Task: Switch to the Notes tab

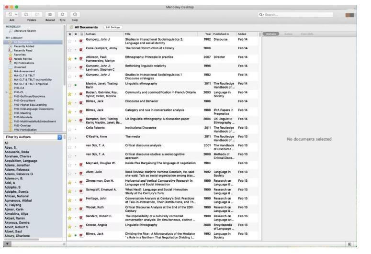Action: pyautogui.click(x=288, y=34)
